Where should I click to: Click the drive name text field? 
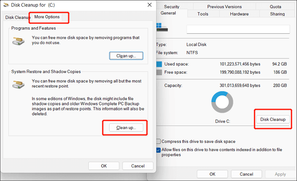(x=238, y=29)
